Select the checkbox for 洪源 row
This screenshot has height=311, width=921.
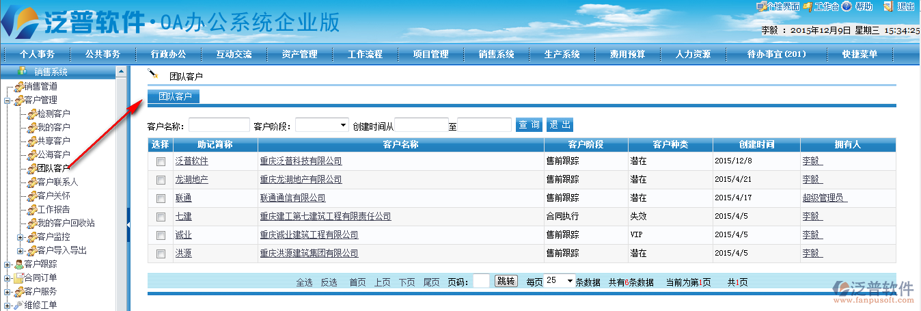pyautogui.click(x=161, y=254)
